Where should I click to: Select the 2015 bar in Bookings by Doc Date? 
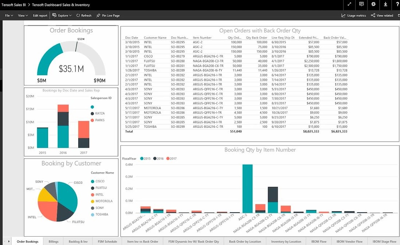click(x=42, y=138)
